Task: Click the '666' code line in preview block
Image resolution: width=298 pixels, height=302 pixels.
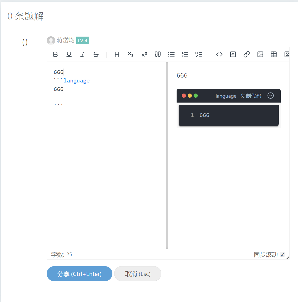Action: point(204,115)
